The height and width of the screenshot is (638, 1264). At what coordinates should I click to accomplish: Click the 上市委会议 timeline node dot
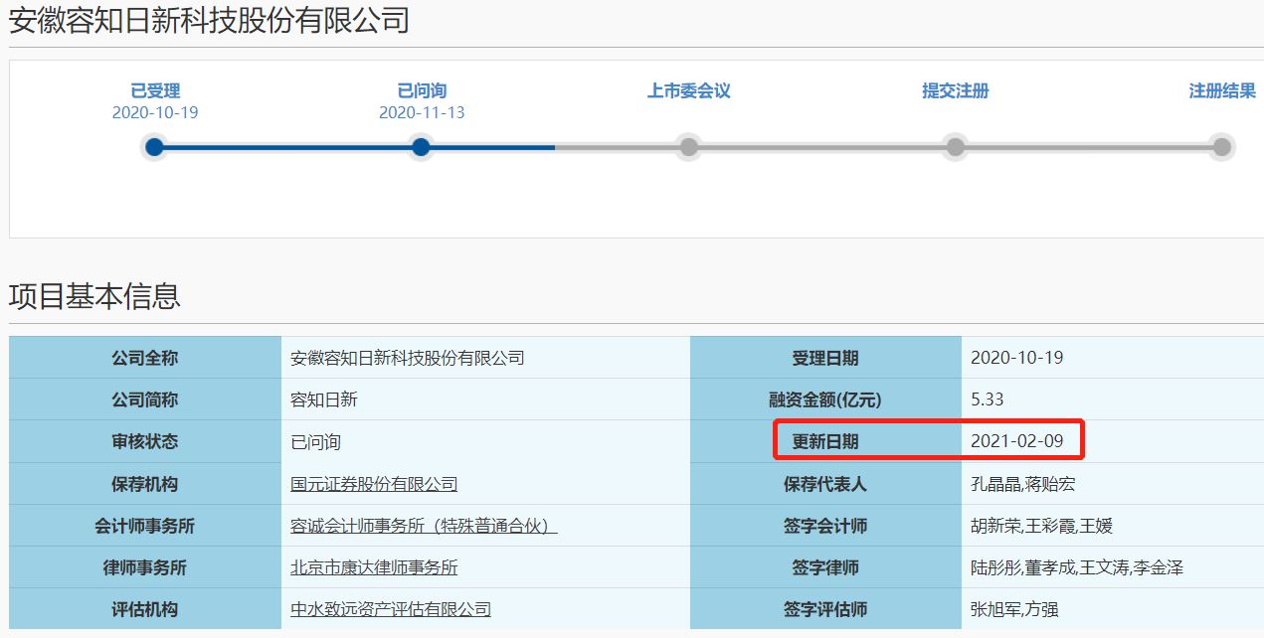(688, 147)
